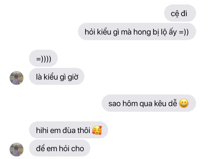
Task: Click the "=))" emoticon ending the long message
Action: (x=184, y=32)
